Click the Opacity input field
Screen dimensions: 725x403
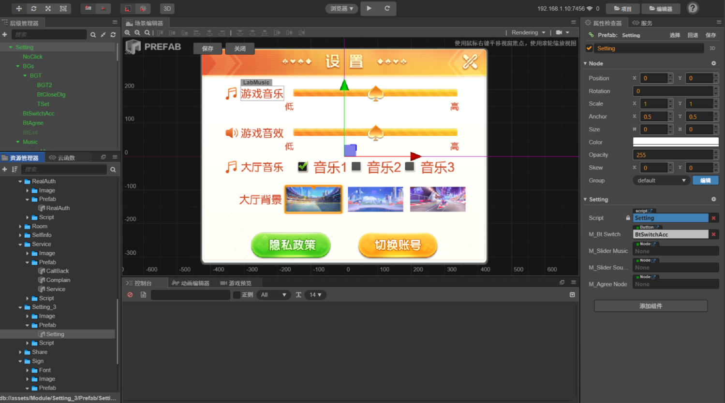[x=673, y=155]
